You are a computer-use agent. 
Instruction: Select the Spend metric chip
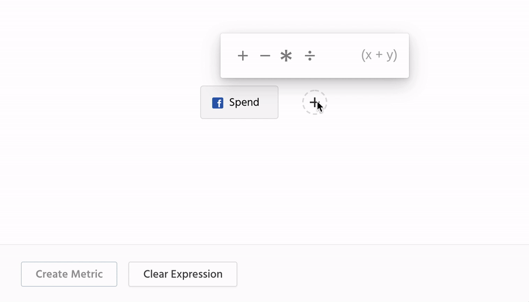pos(239,103)
